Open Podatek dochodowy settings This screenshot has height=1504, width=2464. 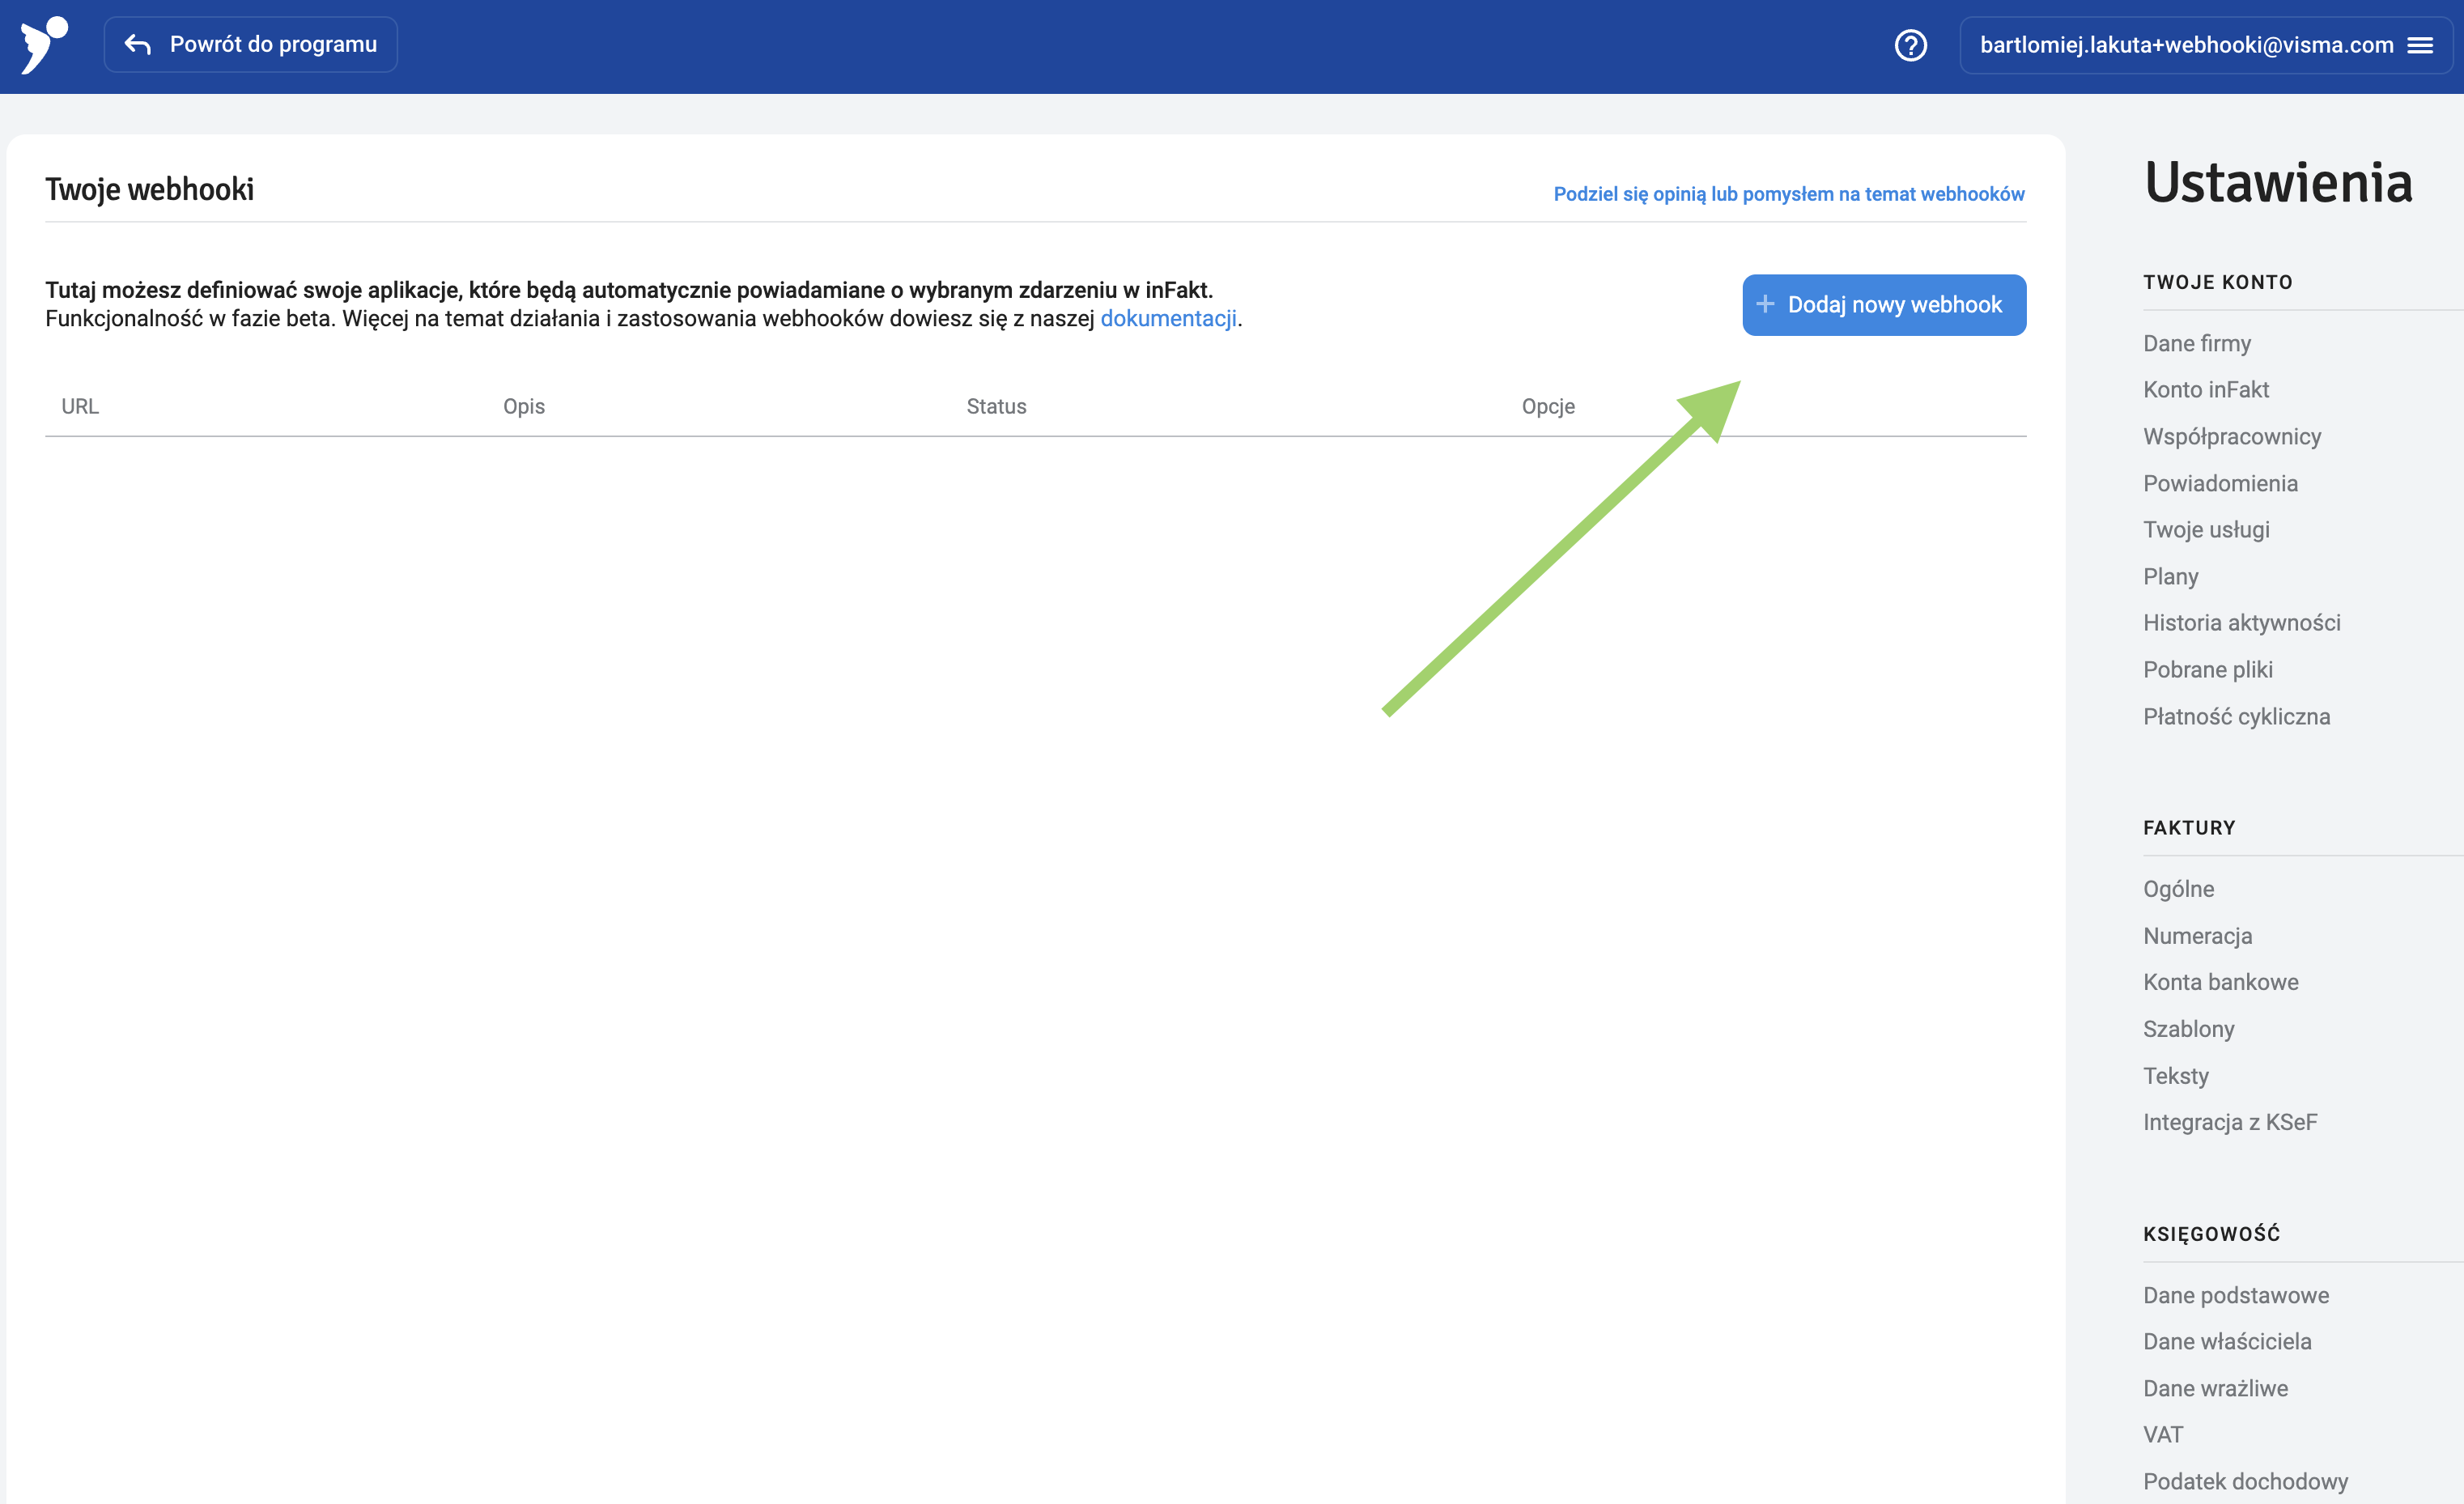point(2245,1481)
